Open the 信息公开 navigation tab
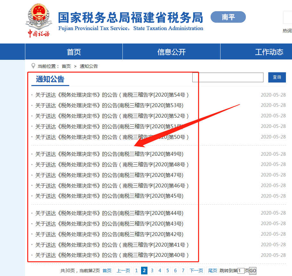Viewport: 292px width, 276px height. pos(171,52)
